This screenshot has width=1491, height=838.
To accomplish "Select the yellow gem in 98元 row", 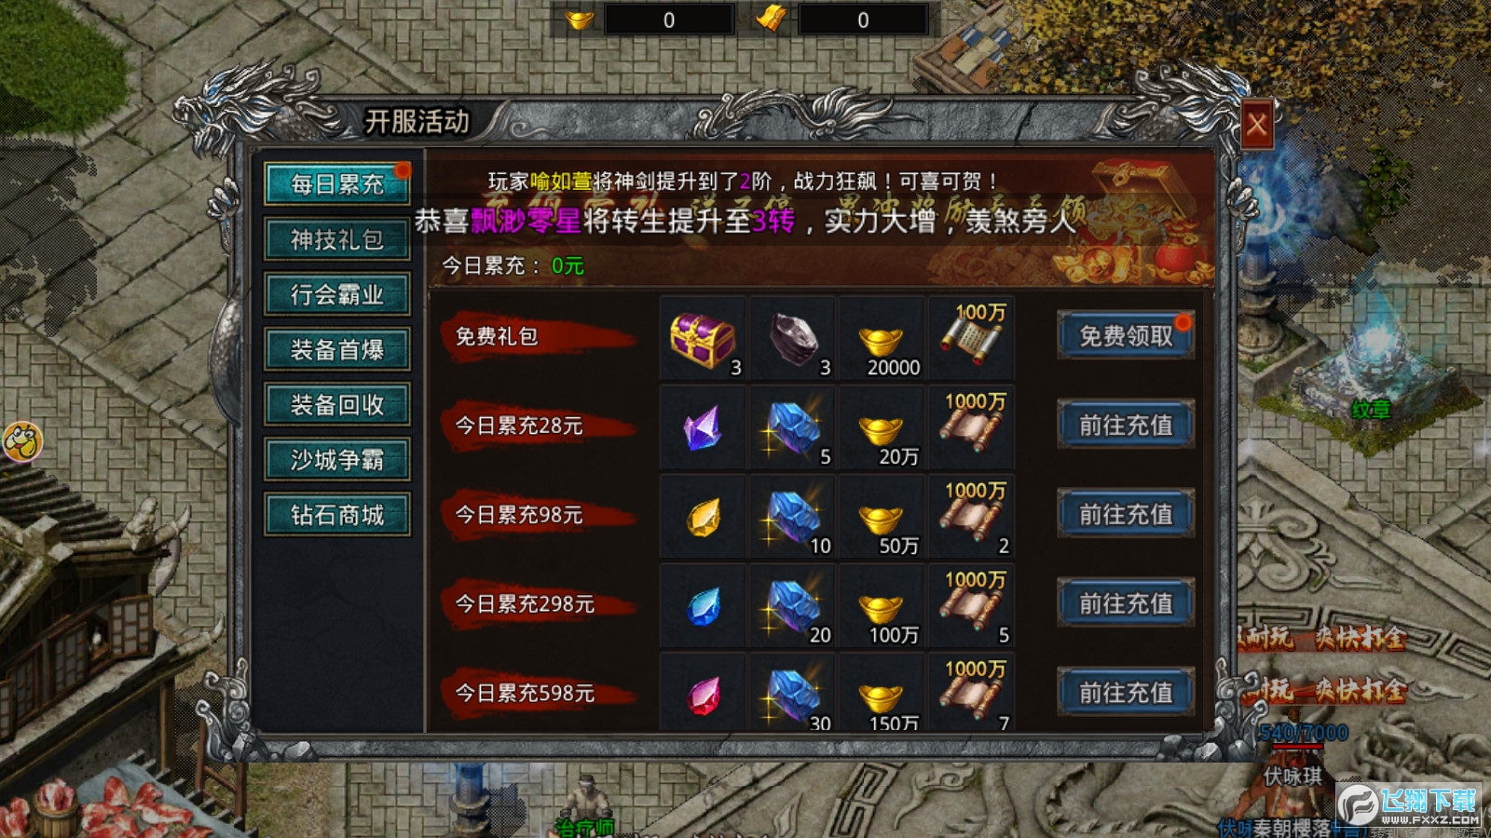I will (703, 516).
